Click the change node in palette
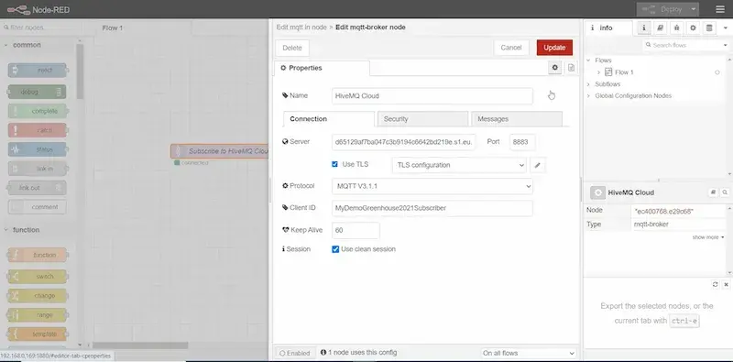 coord(38,296)
